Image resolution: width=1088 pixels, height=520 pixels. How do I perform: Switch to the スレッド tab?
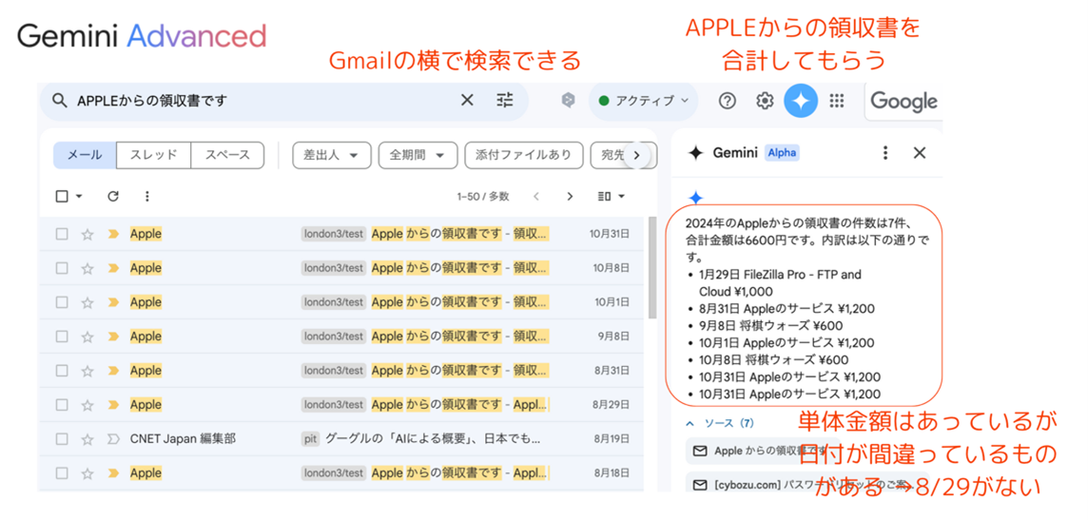tap(153, 155)
